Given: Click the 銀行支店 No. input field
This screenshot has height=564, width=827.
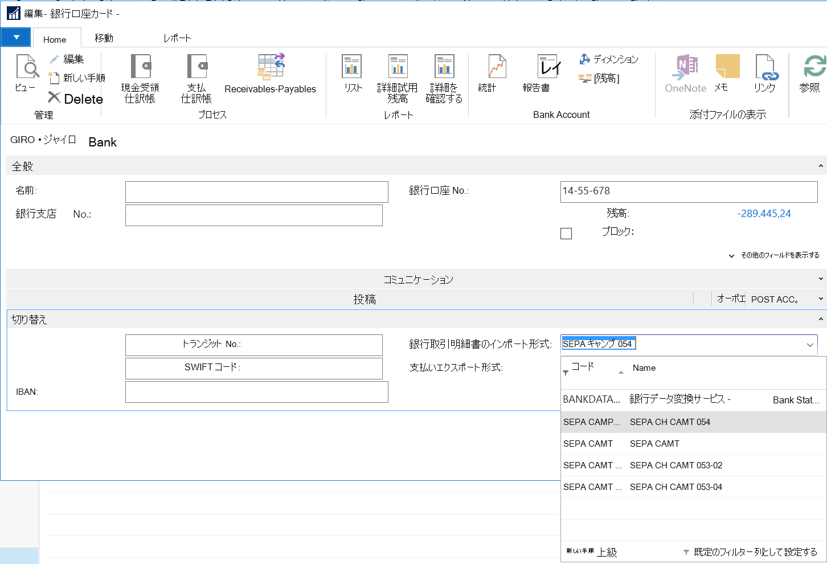Looking at the screenshot, I should point(254,215).
